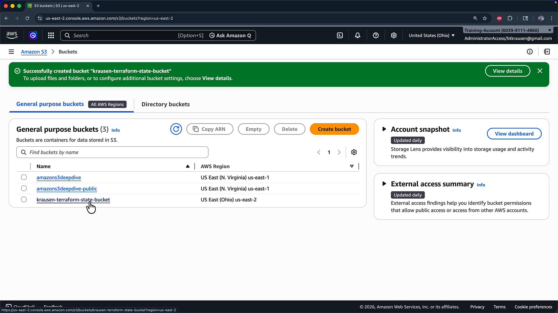Expand the External access summary section
Screen dimensions: 558x313
point(384,184)
